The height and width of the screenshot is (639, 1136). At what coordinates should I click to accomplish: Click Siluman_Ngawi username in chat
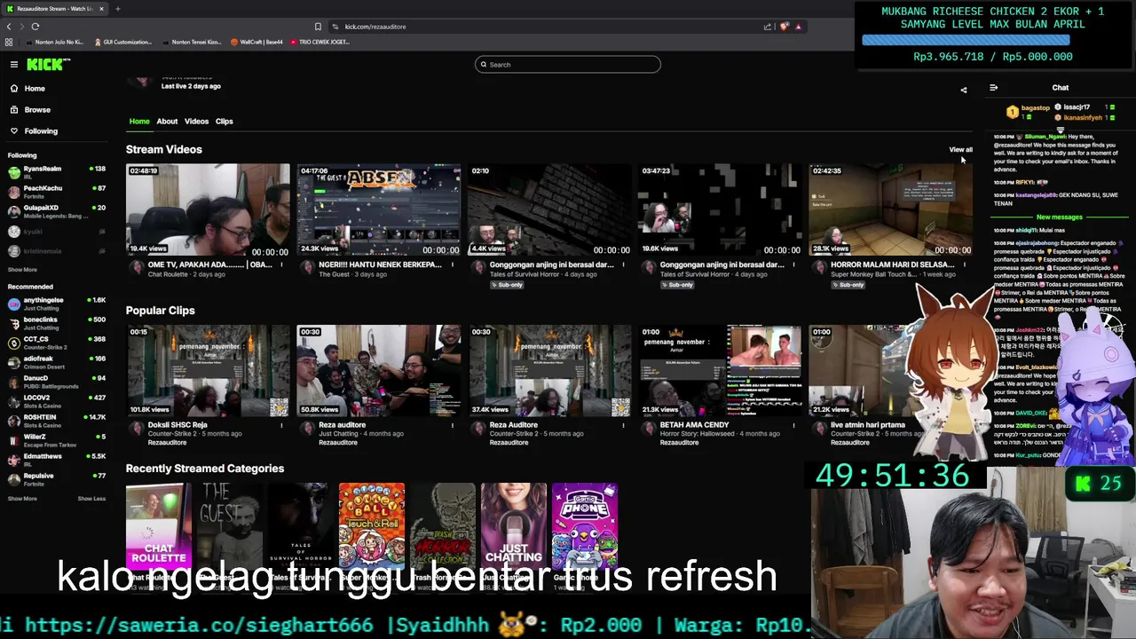coord(1045,137)
